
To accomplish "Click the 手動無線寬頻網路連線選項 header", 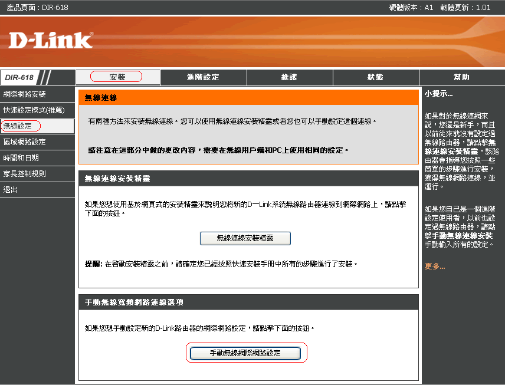I will [248, 302].
